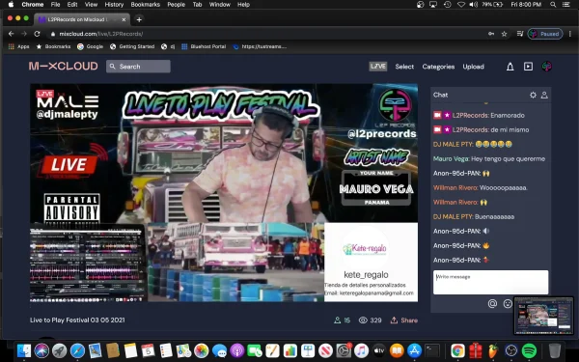Viewport: 579px width, 362px height.
Task: Click the Write message chat box
Action: (491, 282)
